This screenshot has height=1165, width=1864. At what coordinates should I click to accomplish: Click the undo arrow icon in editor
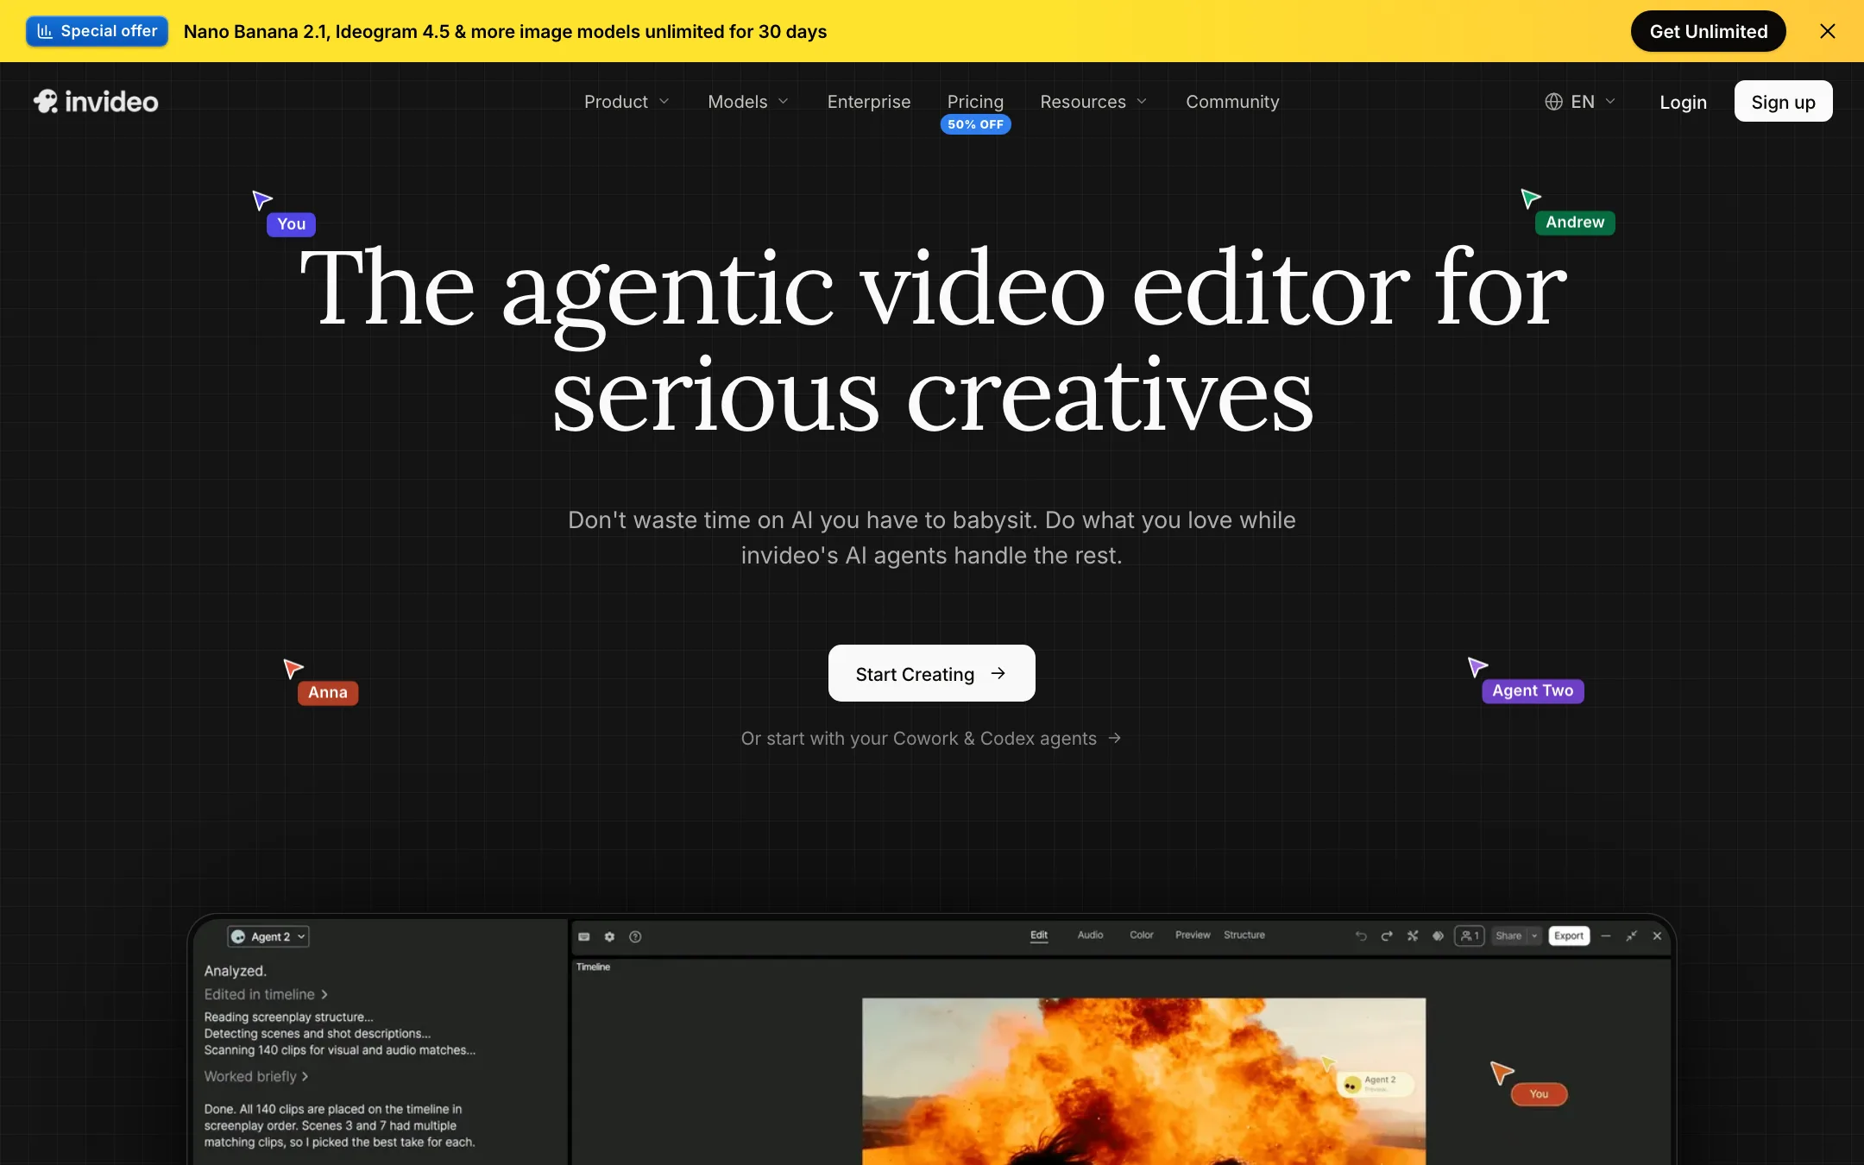coord(1361,935)
